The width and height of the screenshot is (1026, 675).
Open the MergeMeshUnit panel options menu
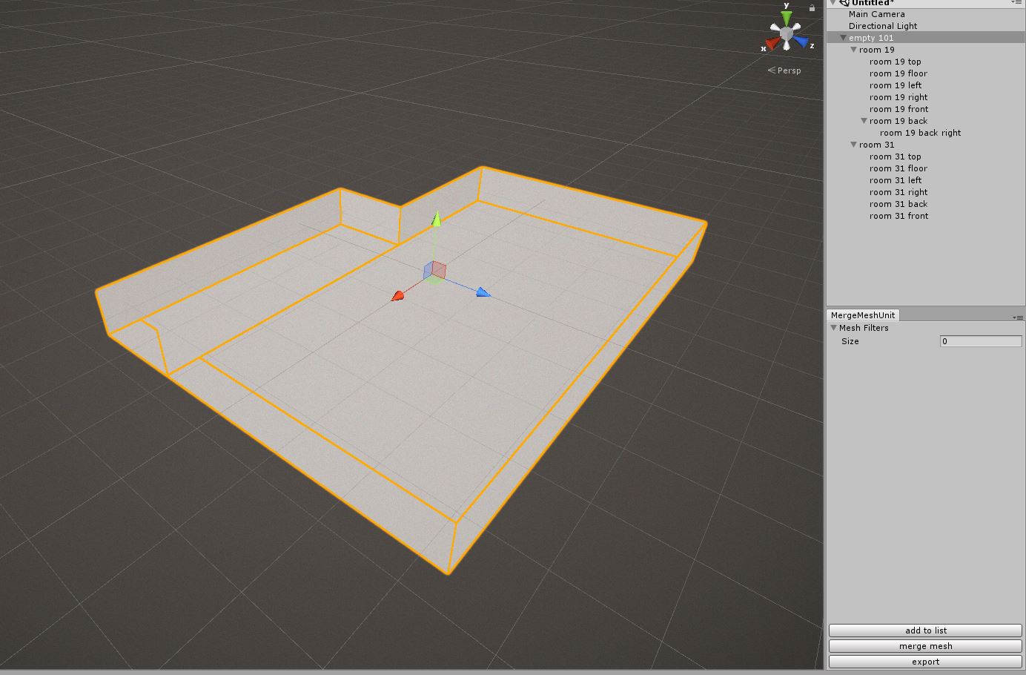1017,317
